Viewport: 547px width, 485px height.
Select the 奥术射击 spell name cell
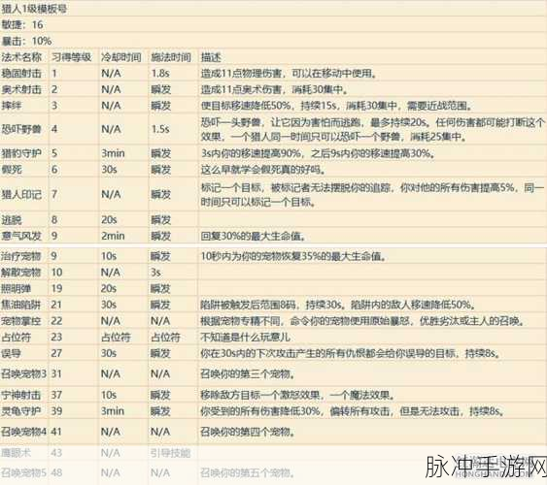[21, 89]
